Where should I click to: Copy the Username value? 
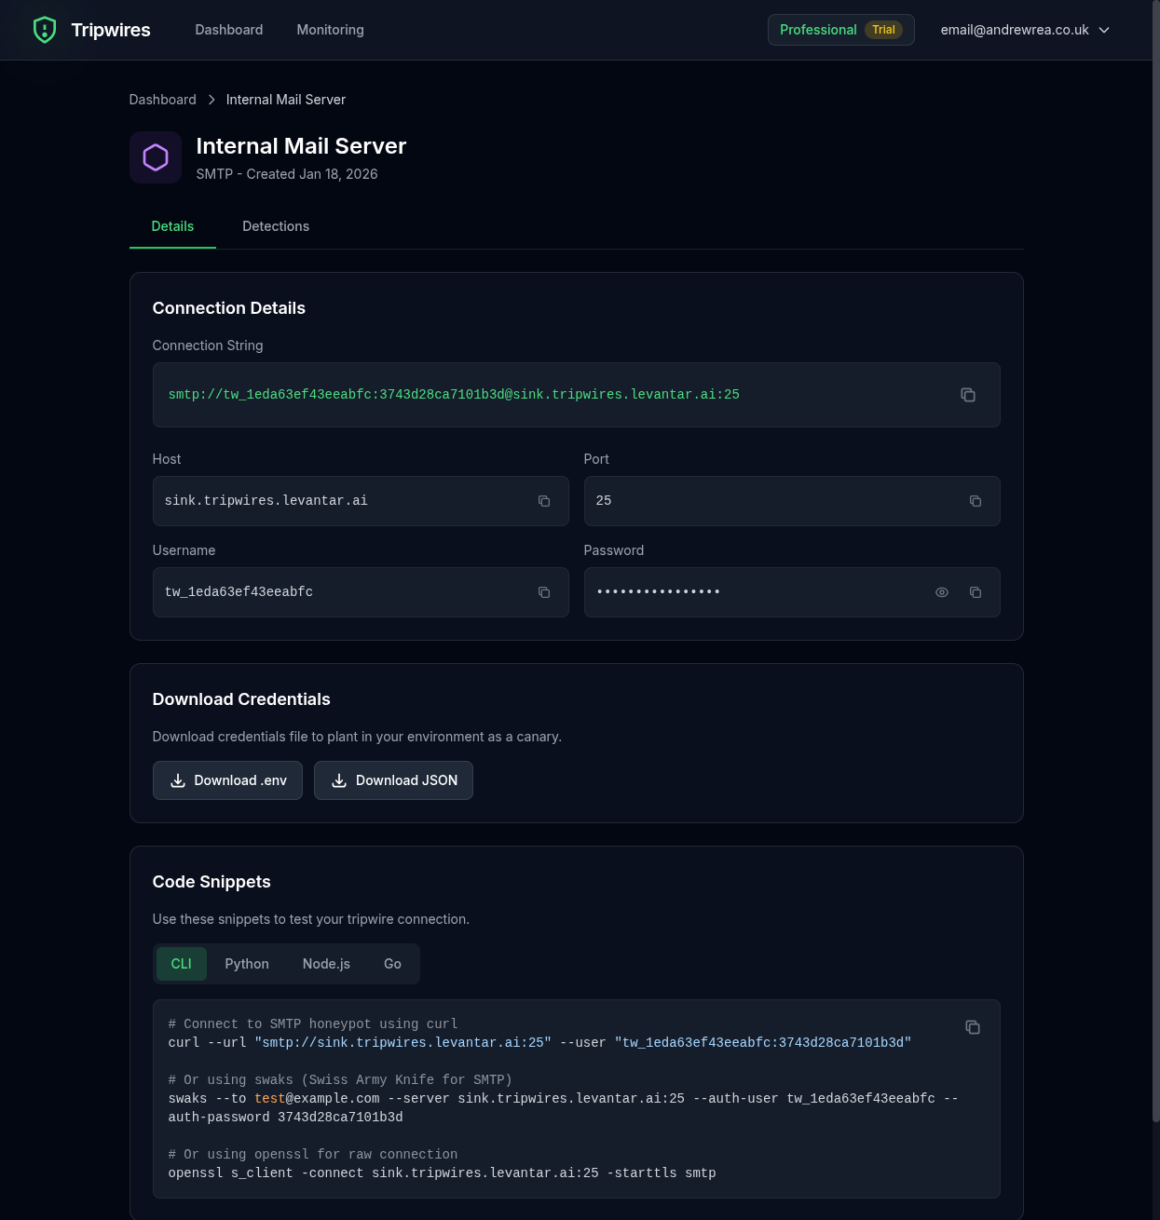544,592
